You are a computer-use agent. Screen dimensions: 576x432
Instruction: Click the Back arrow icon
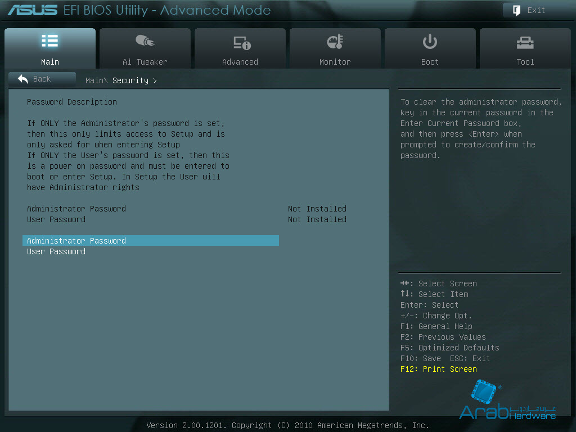click(22, 79)
